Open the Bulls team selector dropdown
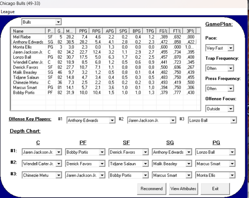This screenshot has height=198, width=249. pos(42,22)
